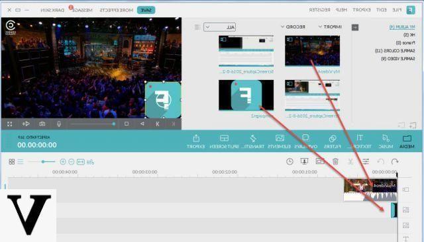Open the ALL filter combo box

click(x=219, y=27)
